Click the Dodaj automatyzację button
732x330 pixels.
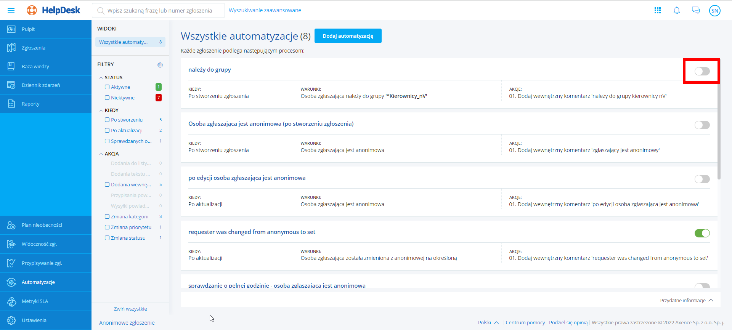pyautogui.click(x=348, y=36)
